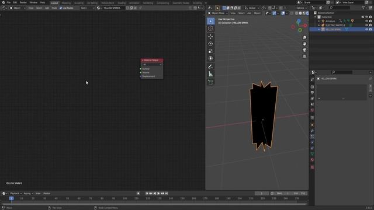The width and height of the screenshot is (374, 210).
Task: Click the viewport zoom magnifier icon
Action: coord(304,37)
